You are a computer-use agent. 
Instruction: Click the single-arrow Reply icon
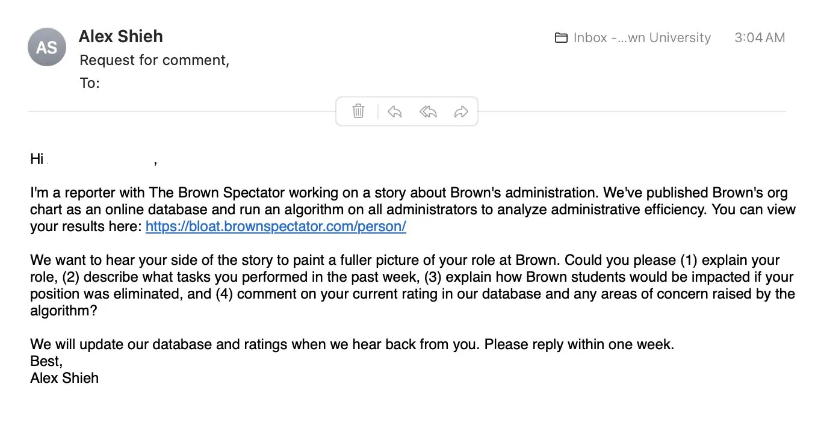(x=394, y=111)
